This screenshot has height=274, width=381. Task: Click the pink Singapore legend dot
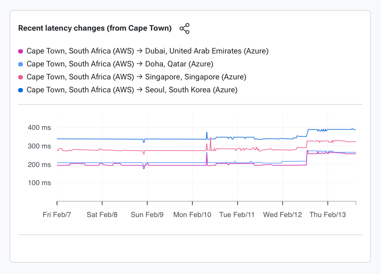tap(20, 77)
